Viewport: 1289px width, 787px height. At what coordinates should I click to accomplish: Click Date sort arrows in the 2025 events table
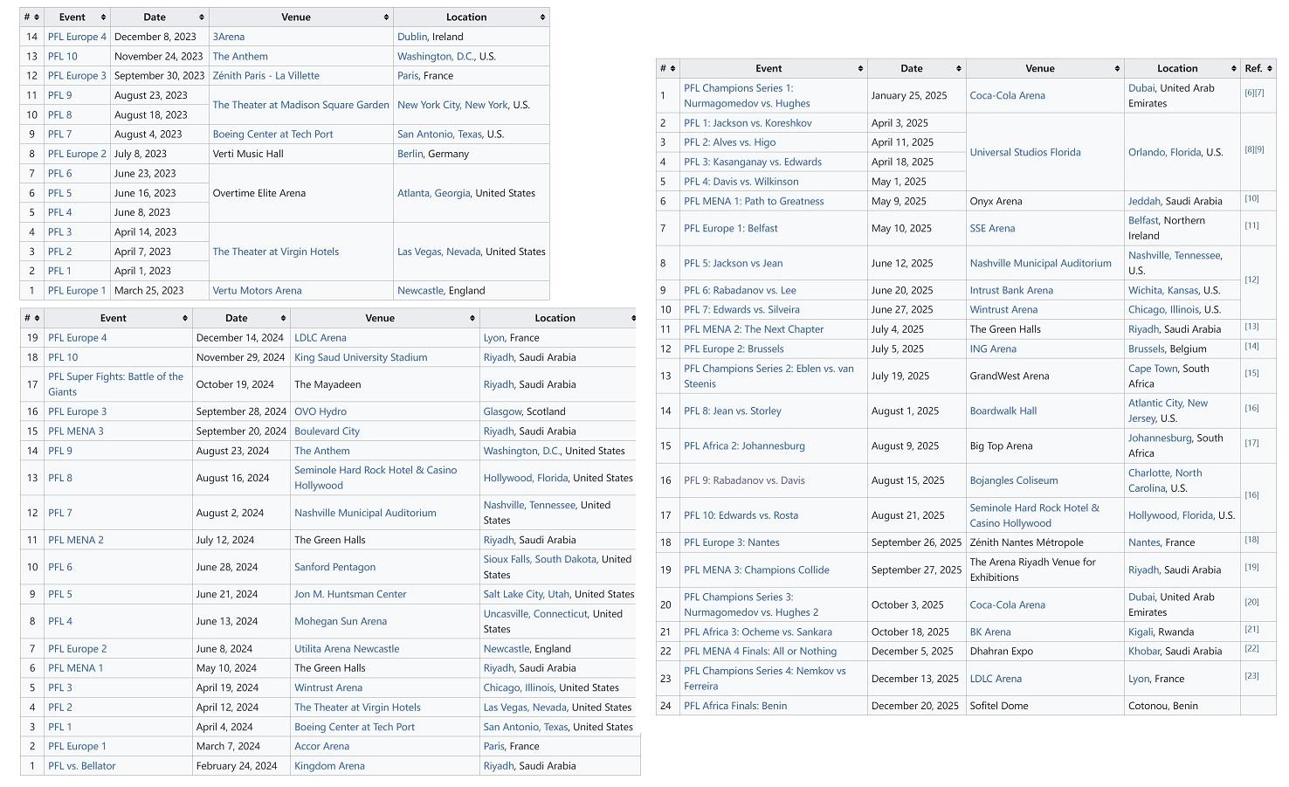tap(959, 68)
